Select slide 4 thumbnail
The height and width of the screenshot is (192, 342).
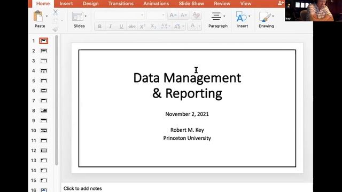click(44, 71)
